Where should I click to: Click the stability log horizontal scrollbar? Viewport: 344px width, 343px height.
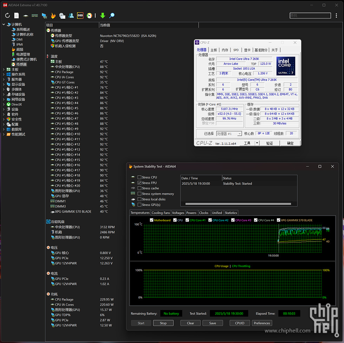pyautogui.click(x=238, y=204)
